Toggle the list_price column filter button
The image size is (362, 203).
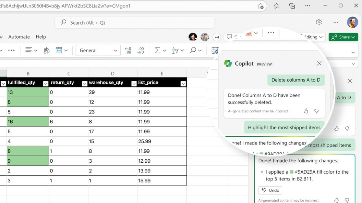point(183,83)
